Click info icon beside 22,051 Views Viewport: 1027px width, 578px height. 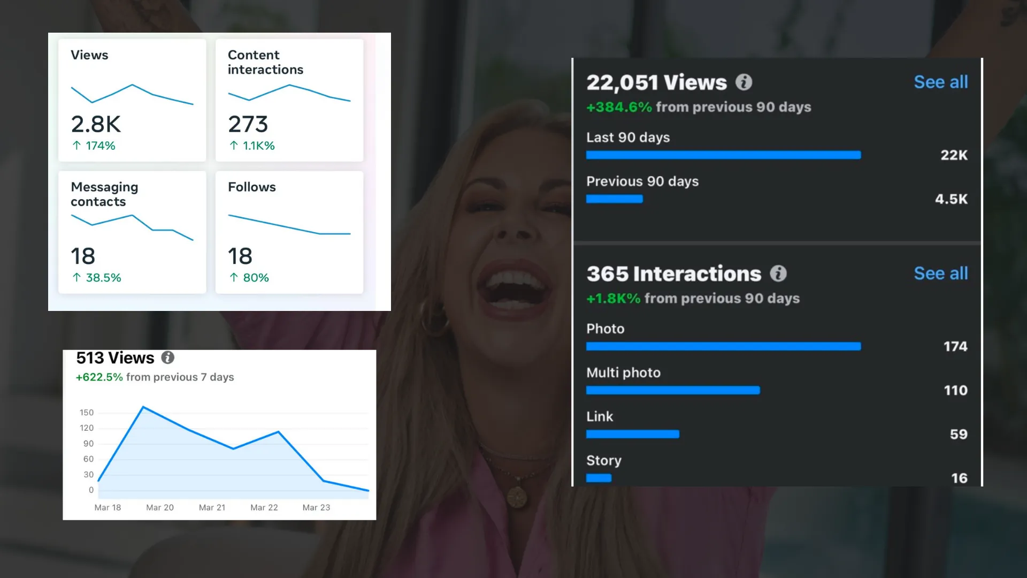(744, 82)
